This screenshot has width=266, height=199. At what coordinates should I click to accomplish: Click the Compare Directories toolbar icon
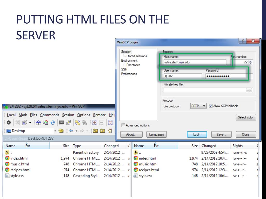38,122
